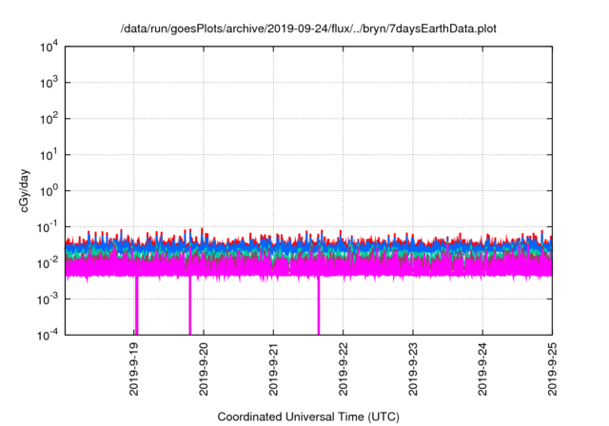The image size is (609, 426).
Task: Select the cGy/day y-axis label
Action: (x=24, y=190)
